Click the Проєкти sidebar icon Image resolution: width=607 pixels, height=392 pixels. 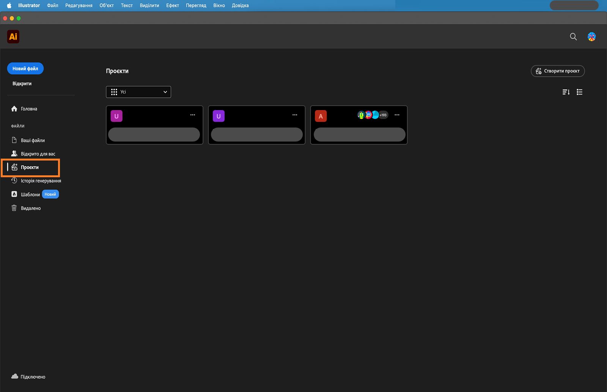(x=14, y=167)
